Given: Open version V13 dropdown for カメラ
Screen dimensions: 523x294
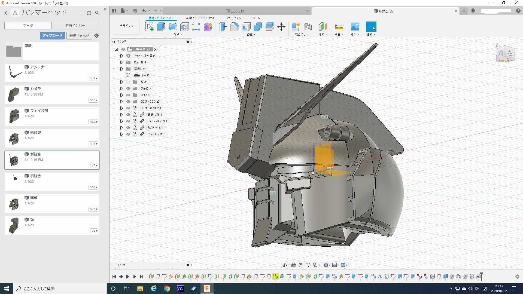Looking at the screenshot, I should (94, 100).
